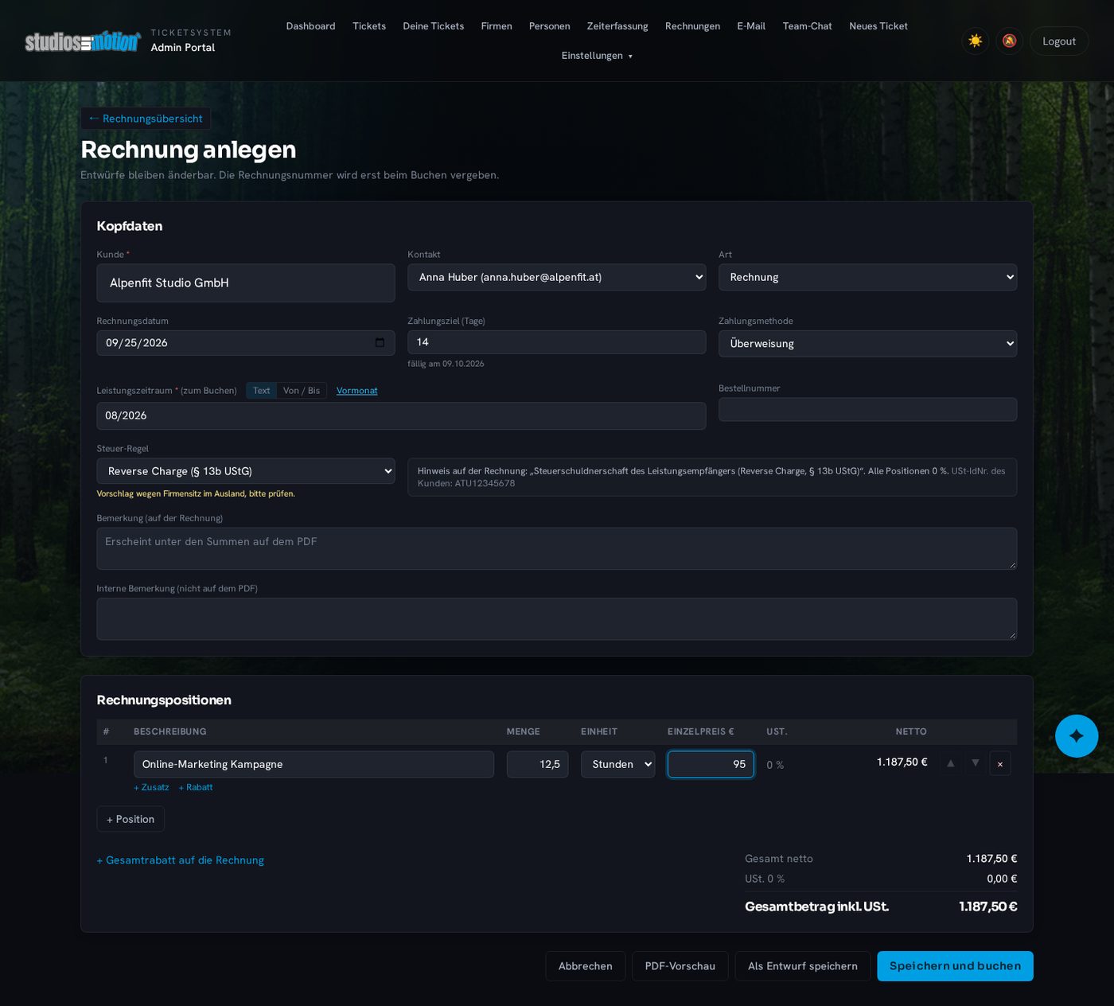1114x1006 pixels.
Task: Delete position 1 with the x button
Action: 1000,764
